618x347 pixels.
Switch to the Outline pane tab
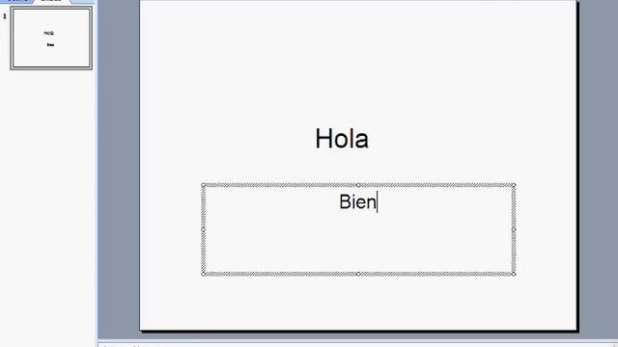17,1
